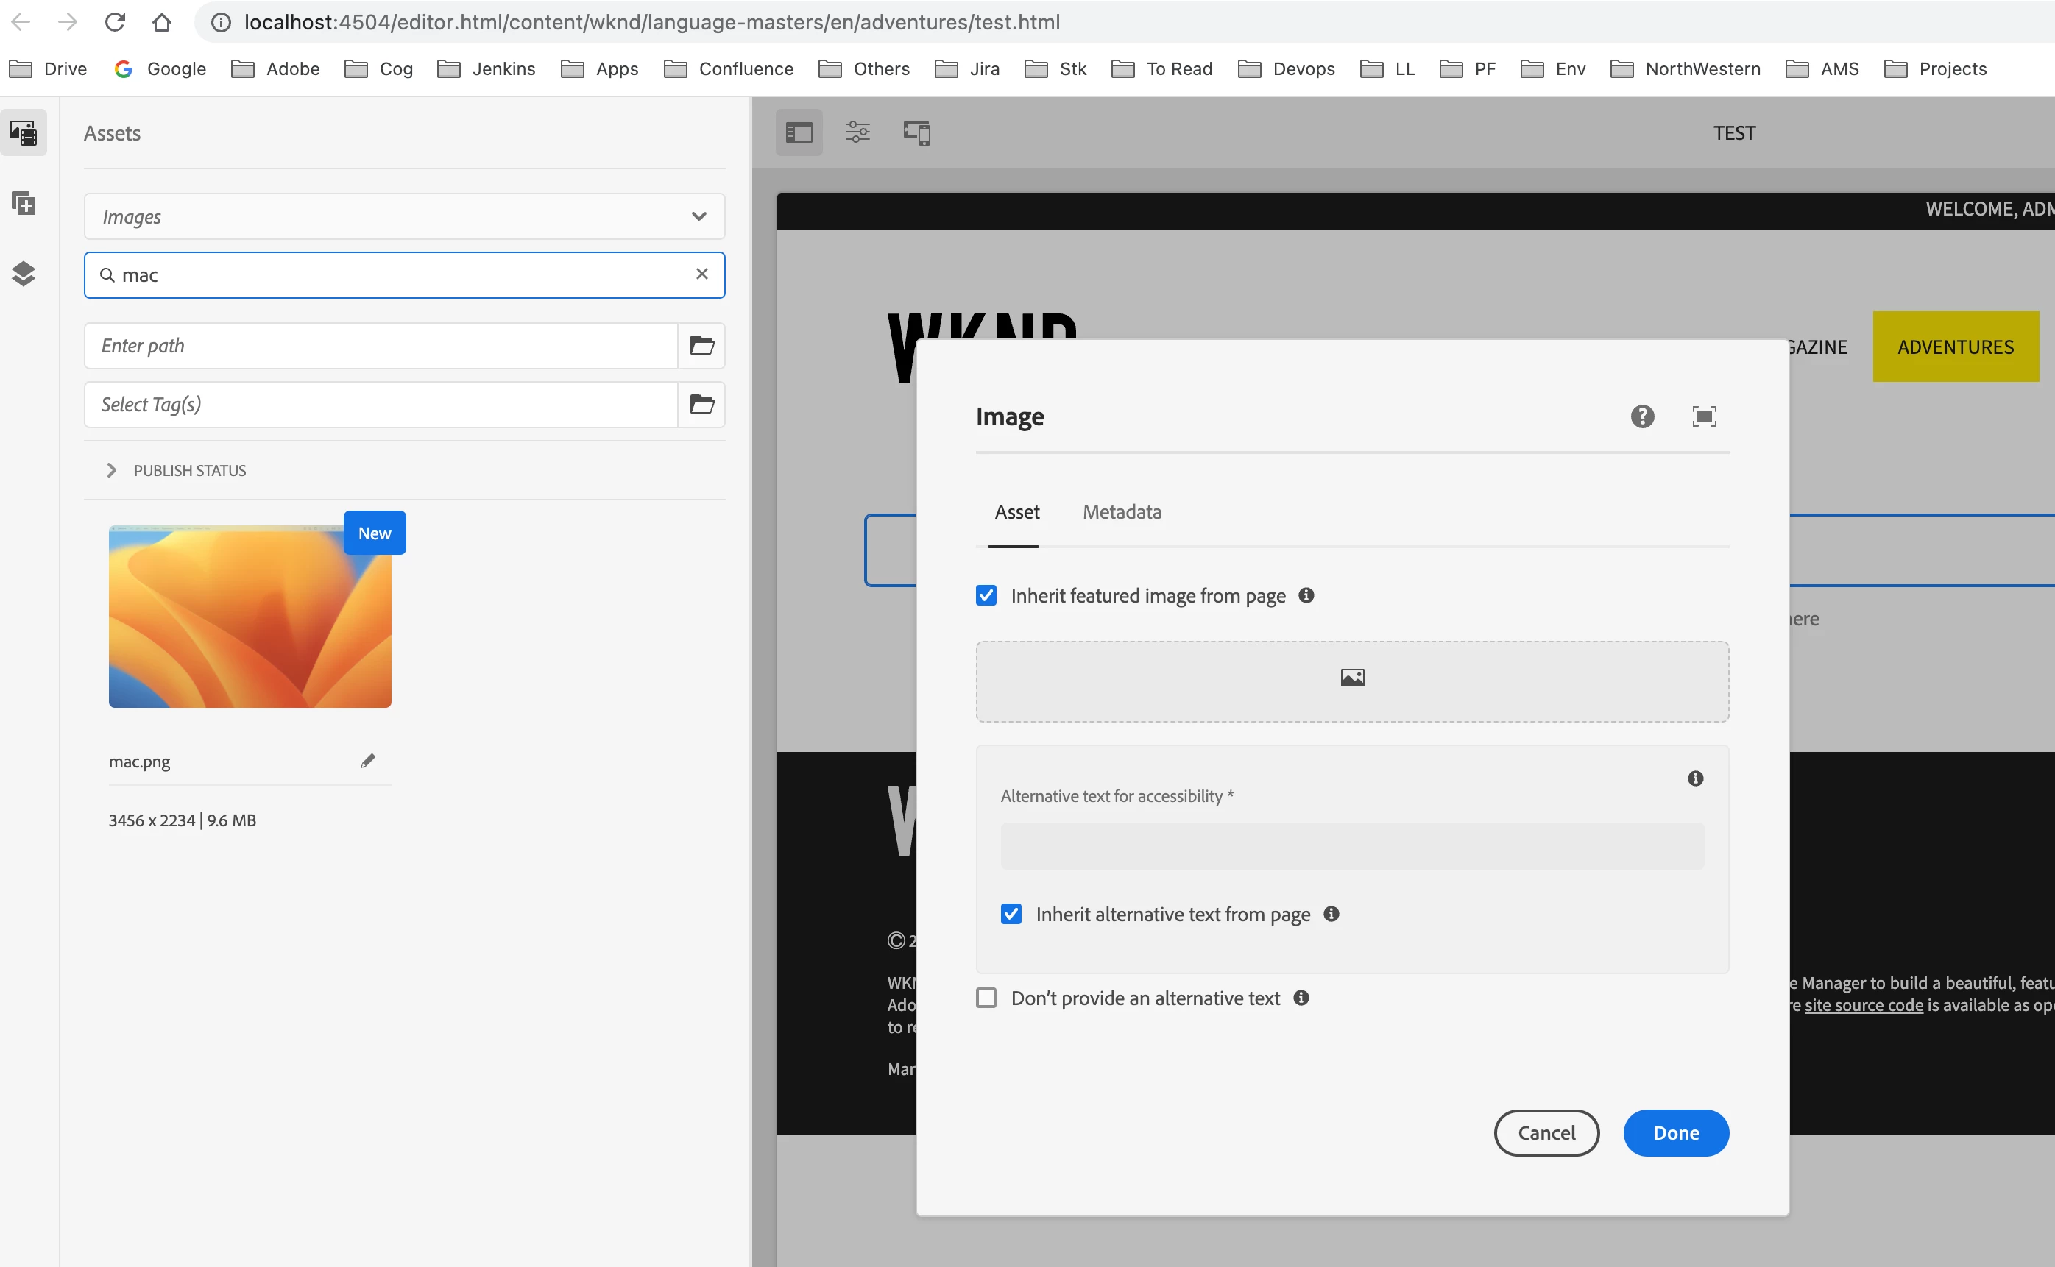This screenshot has width=2055, height=1267.
Task: Open the path browser folder button
Action: coord(701,346)
